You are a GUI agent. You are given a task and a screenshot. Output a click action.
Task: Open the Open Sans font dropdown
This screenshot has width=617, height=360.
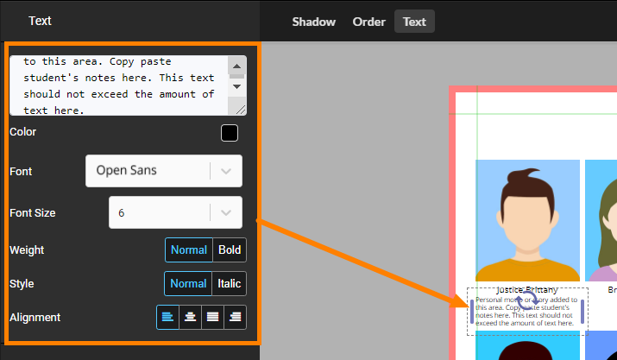[164, 171]
